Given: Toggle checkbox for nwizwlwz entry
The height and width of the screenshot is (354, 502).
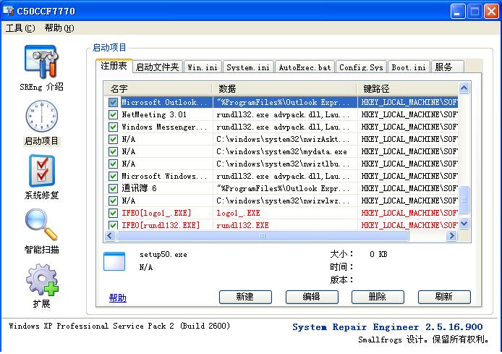Looking at the screenshot, I should pos(113,201).
